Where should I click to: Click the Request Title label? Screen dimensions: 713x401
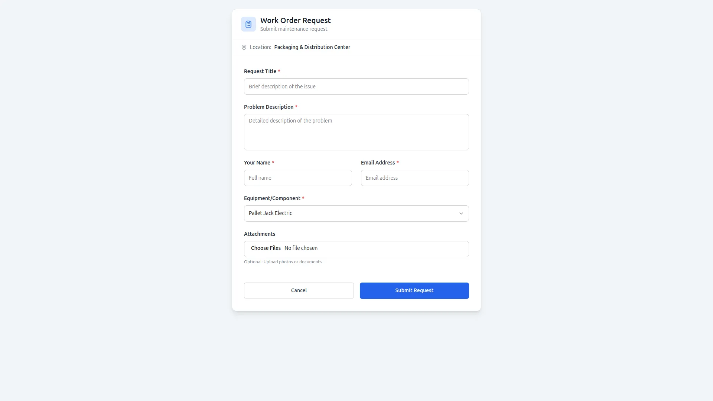click(x=260, y=71)
